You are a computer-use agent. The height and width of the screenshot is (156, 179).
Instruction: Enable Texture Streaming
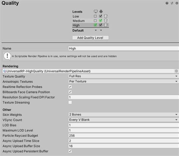click(70, 102)
